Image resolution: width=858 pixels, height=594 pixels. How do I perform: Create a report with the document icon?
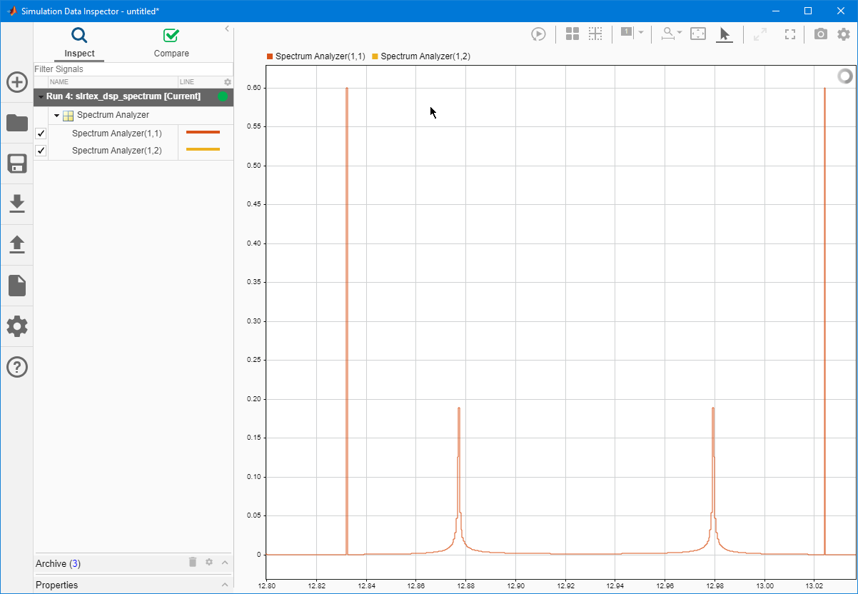tap(17, 286)
